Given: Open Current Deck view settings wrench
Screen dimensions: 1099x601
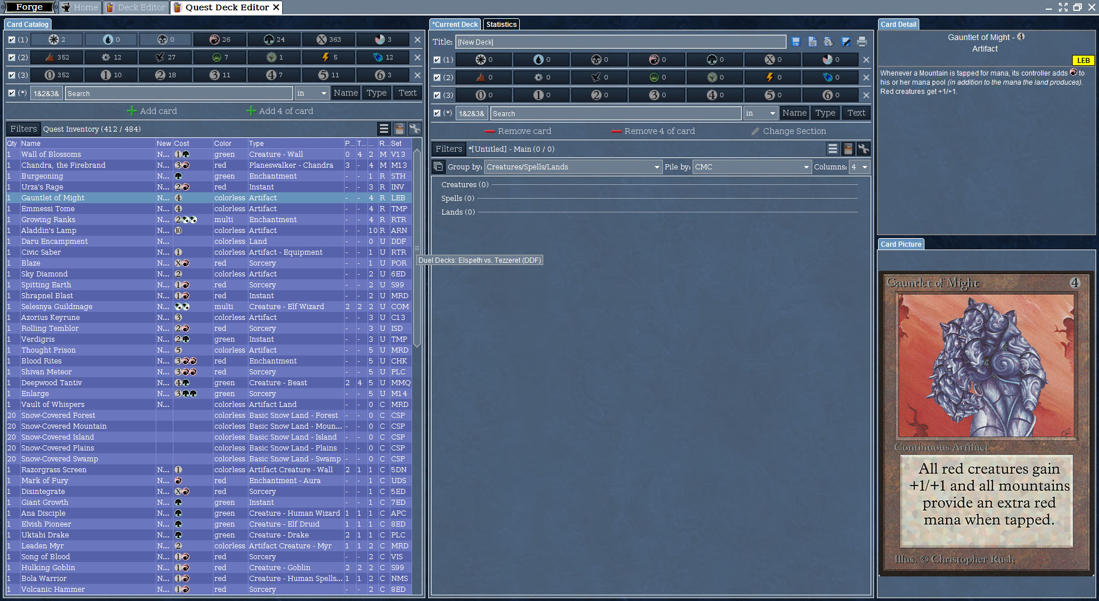Looking at the screenshot, I should click(x=864, y=149).
